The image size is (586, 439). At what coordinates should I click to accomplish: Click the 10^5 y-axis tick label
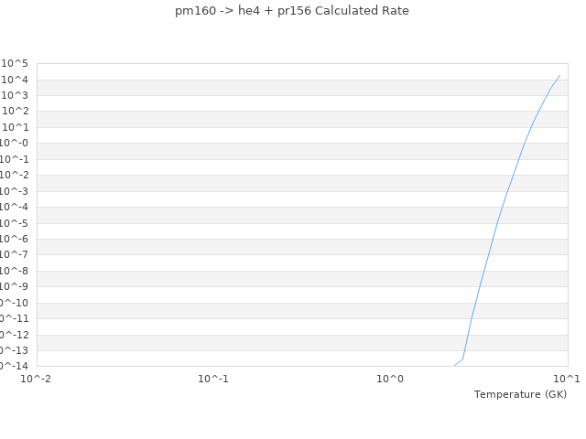pyautogui.click(x=15, y=63)
